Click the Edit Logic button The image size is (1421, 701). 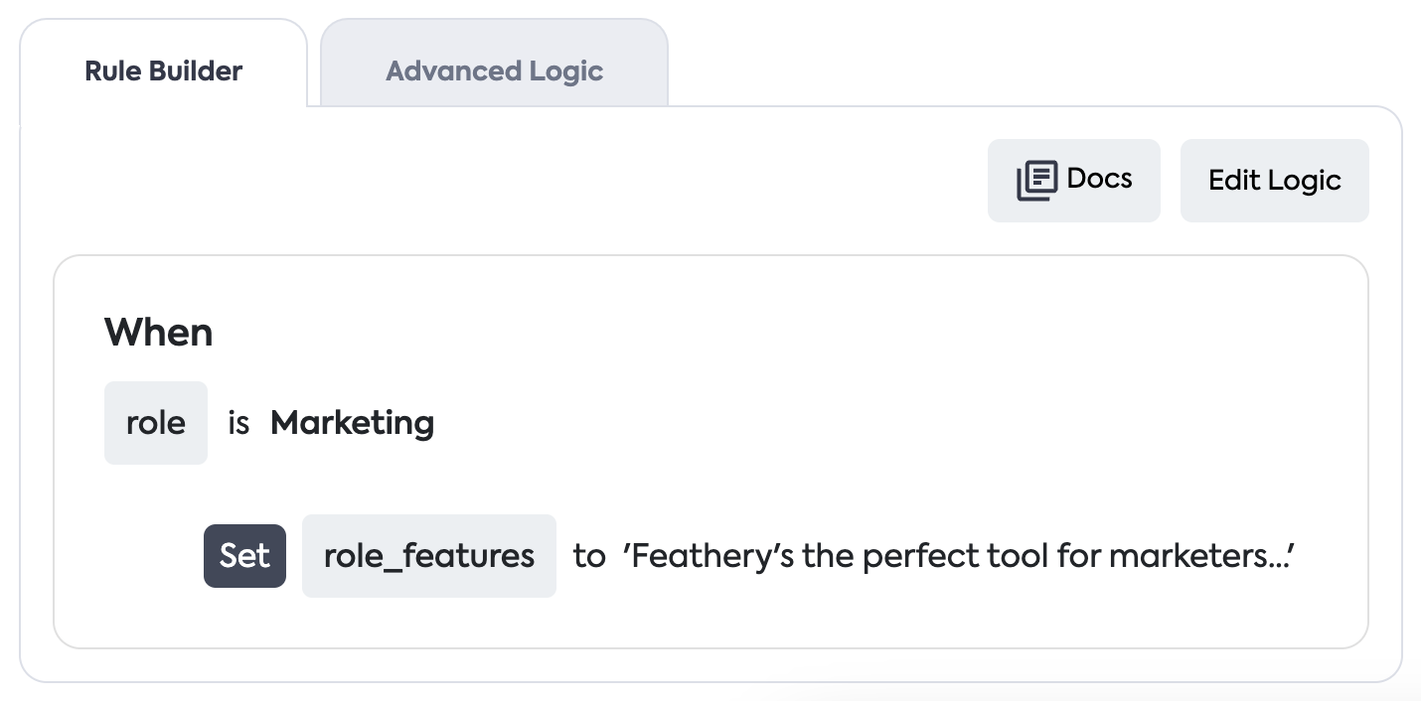tap(1274, 181)
